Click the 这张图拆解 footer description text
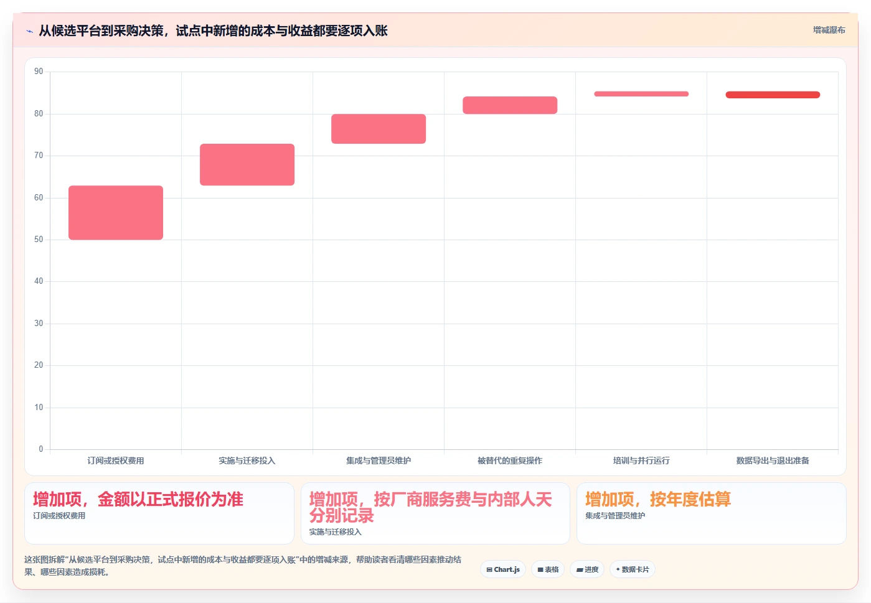Viewport: 871px width, 603px height. (x=243, y=566)
